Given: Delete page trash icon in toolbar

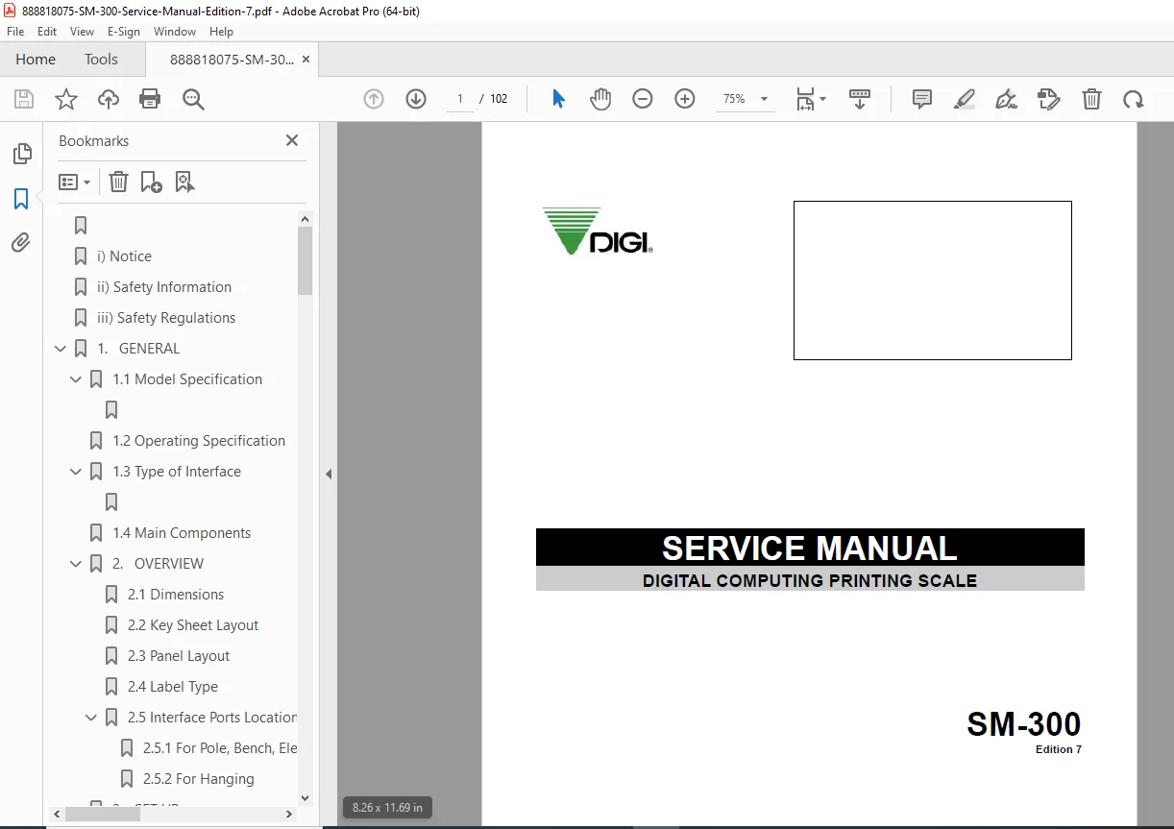Looking at the screenshot, I should coord(1091,99).
